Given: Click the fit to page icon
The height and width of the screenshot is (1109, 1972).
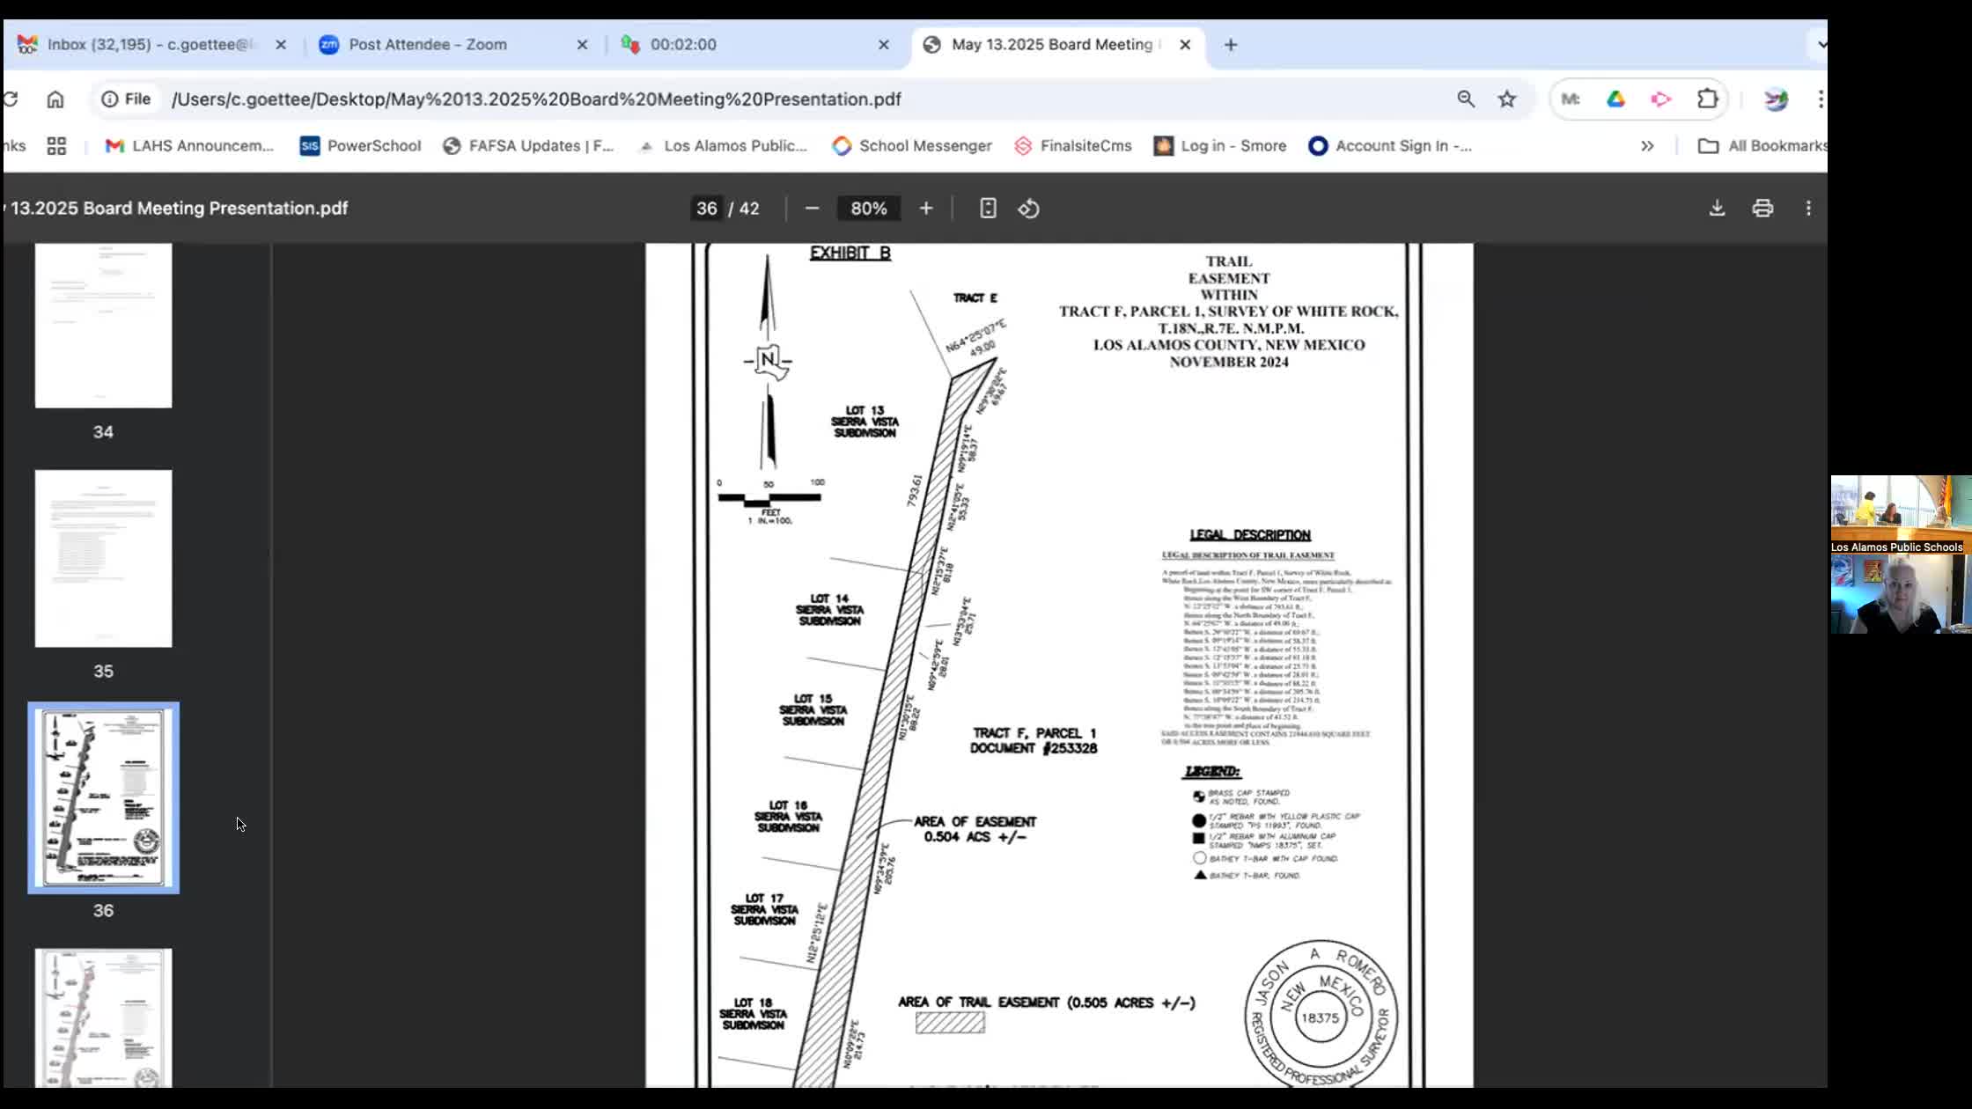Looking at the screenshot, I should tap(988, 209).
